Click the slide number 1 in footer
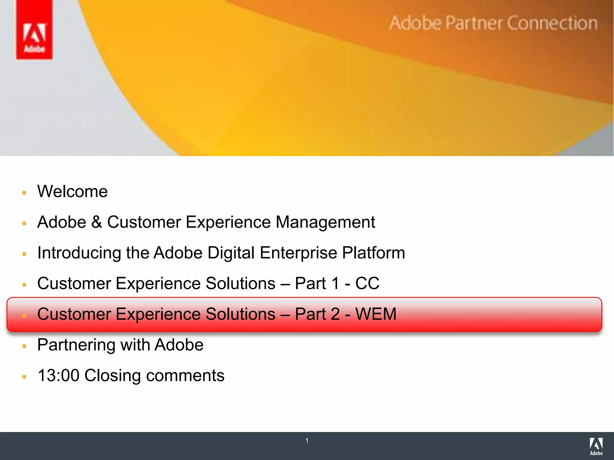 307,440
